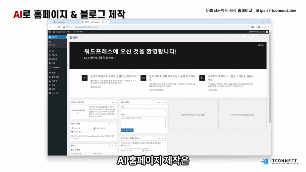Cancel city selection with 취소 link

tap(151, 150)
